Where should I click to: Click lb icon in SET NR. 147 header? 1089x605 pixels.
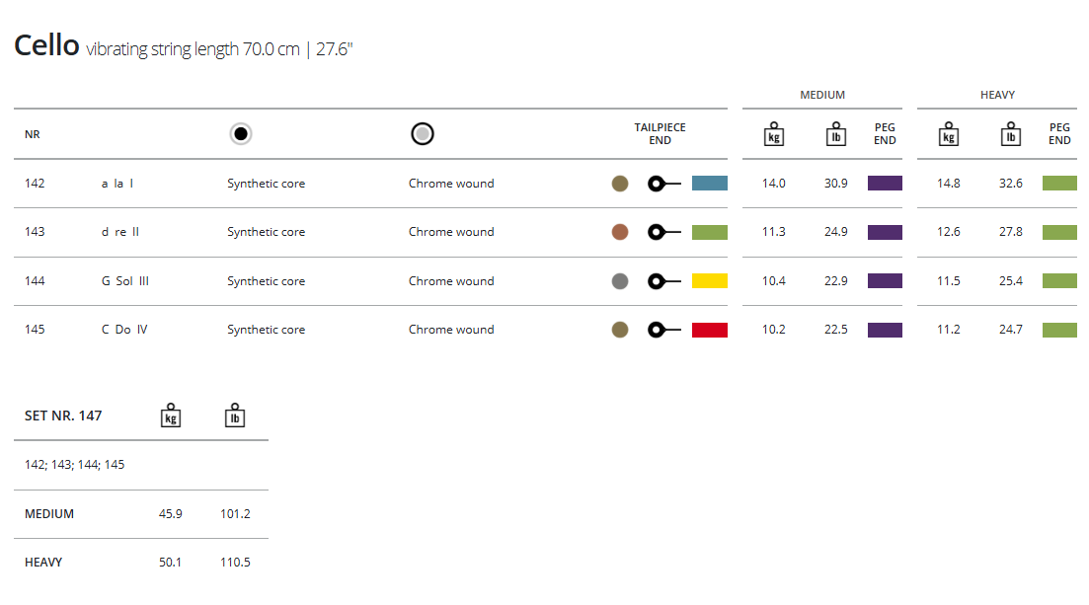[x=235, y=416]
